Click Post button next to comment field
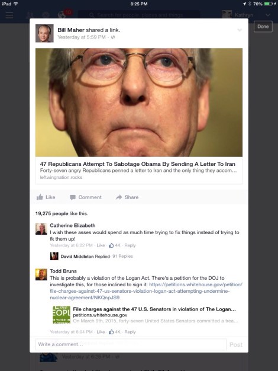The width and height of the screenshot is (278, 371). [236, 344]
